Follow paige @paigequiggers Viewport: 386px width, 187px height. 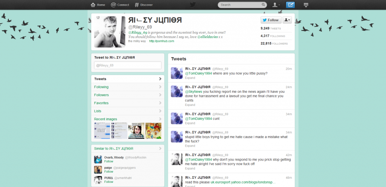[x=109, y=172]
